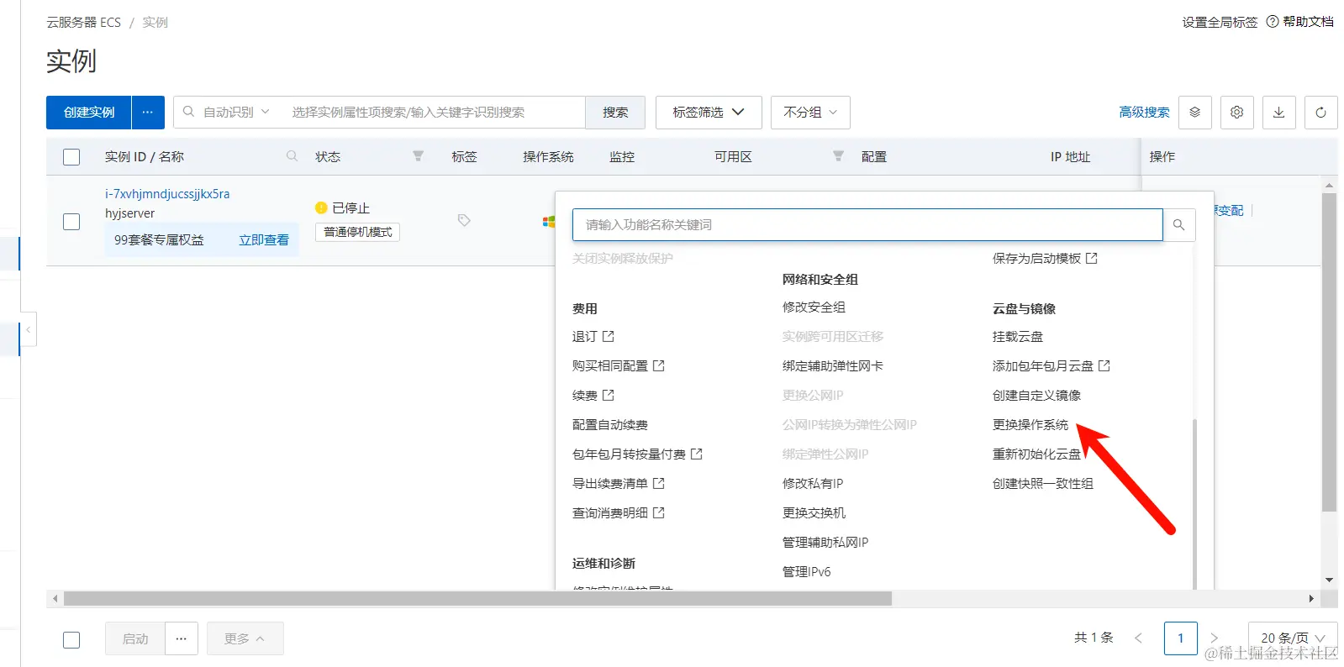Open ellipsis menu next to 创建实例

pyautogui.click(x=148, y=112)
